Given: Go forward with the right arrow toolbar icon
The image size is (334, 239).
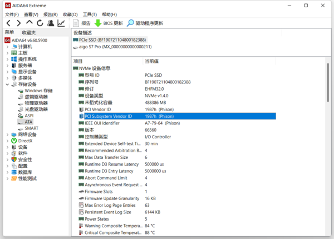Looking at the screenshot, I should 19,23.
